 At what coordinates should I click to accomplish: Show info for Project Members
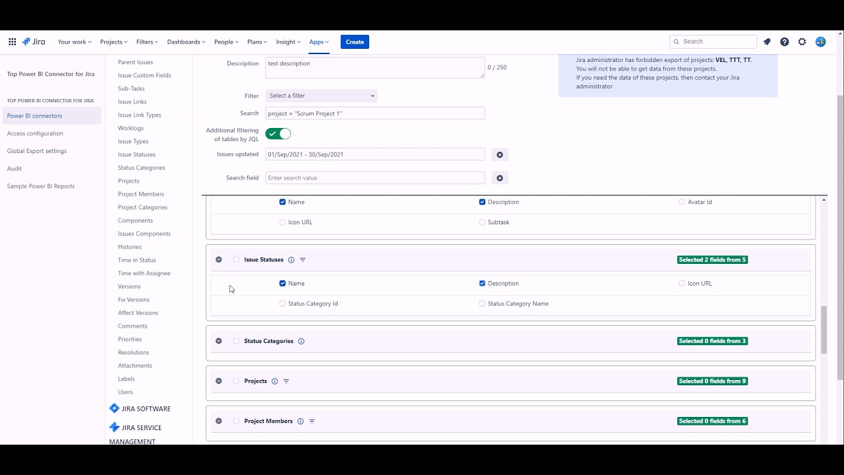pos(300,421)
